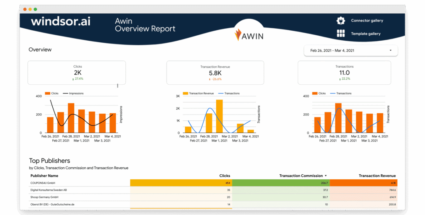Sort table by Clicks column header

pyautogui.click(x=225, y=176)
